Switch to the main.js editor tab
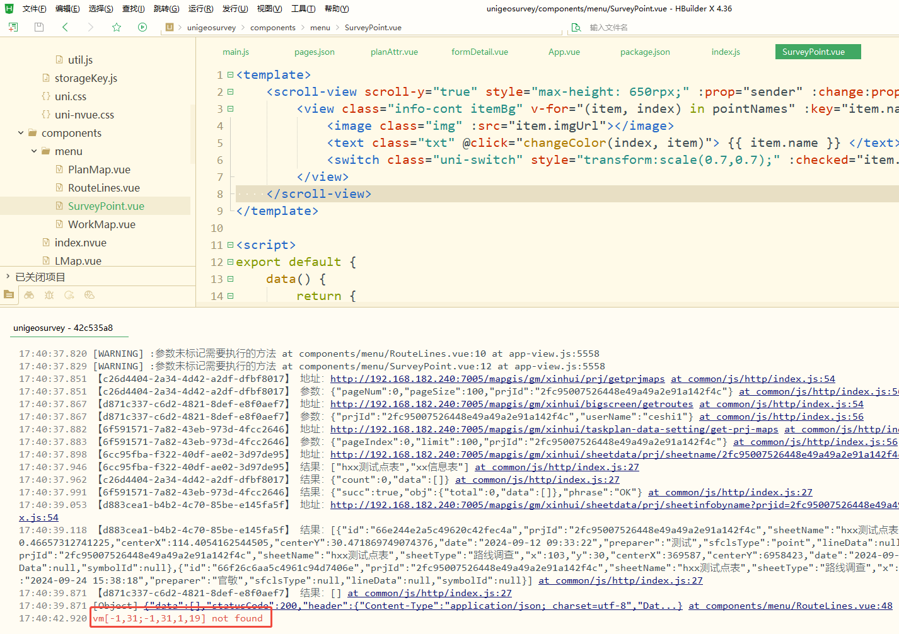 click(236, 52)
